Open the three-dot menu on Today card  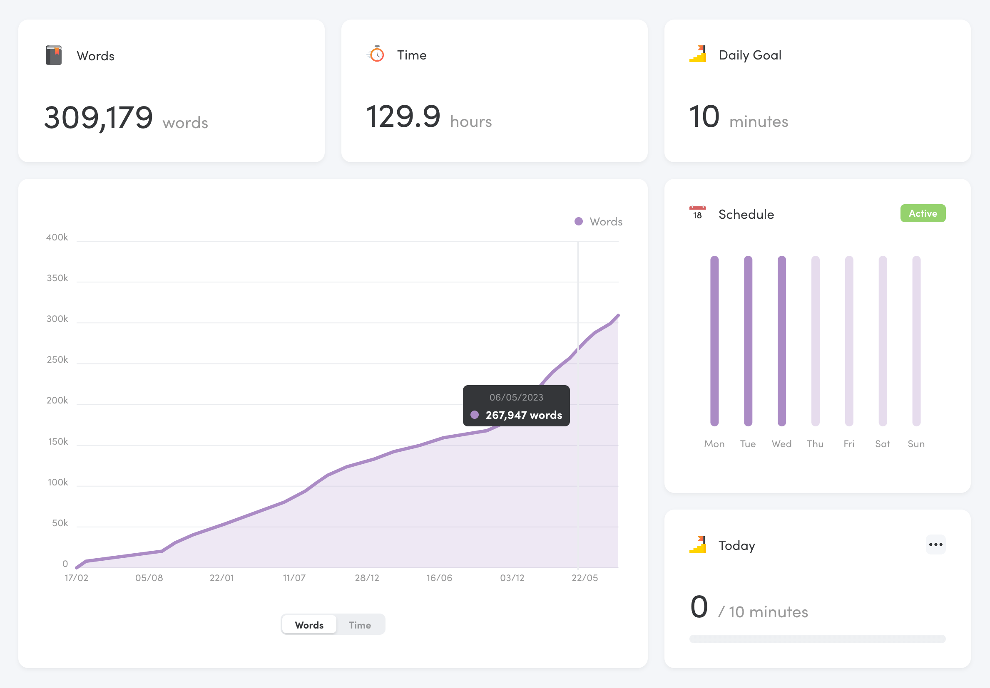click(935, 544)
